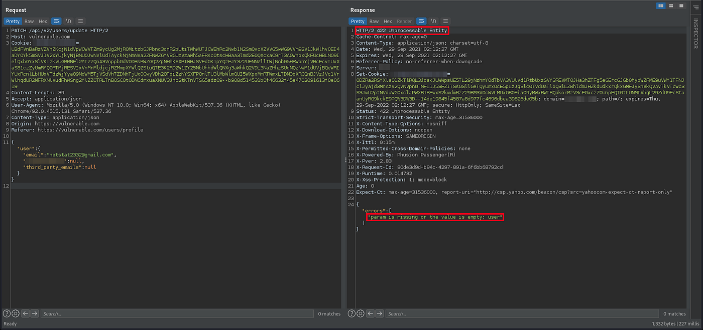Viewport: 703px width, 330px height.
Task: Select the top-bottom split layout icon
Action: click(x=671, y=6)
